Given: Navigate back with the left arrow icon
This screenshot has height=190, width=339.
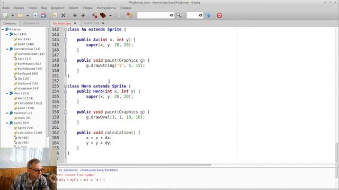Looking at the screenshot, I should pyautogui.click(x=75, y=15).
